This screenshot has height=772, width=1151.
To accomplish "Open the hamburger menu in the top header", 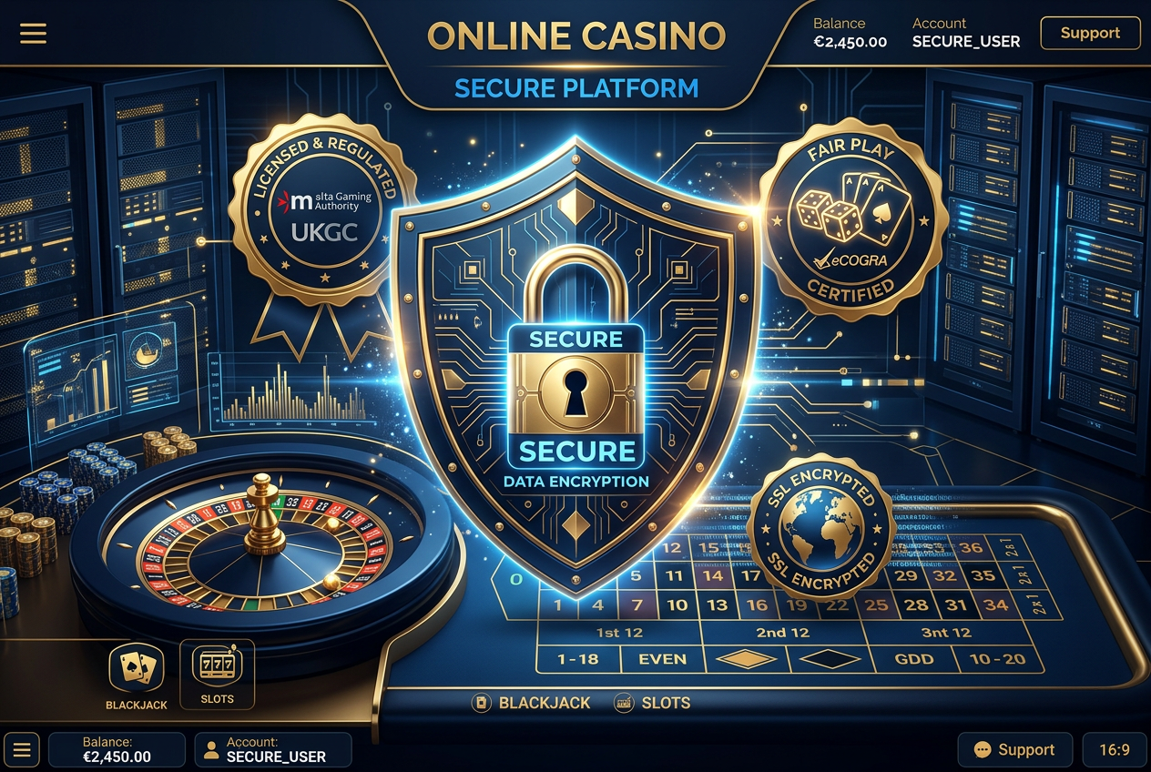I will tap(33, 34).
